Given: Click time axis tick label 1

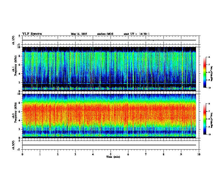Looking at the screenshot, I should pyautogui.click(x=40, y=154).
